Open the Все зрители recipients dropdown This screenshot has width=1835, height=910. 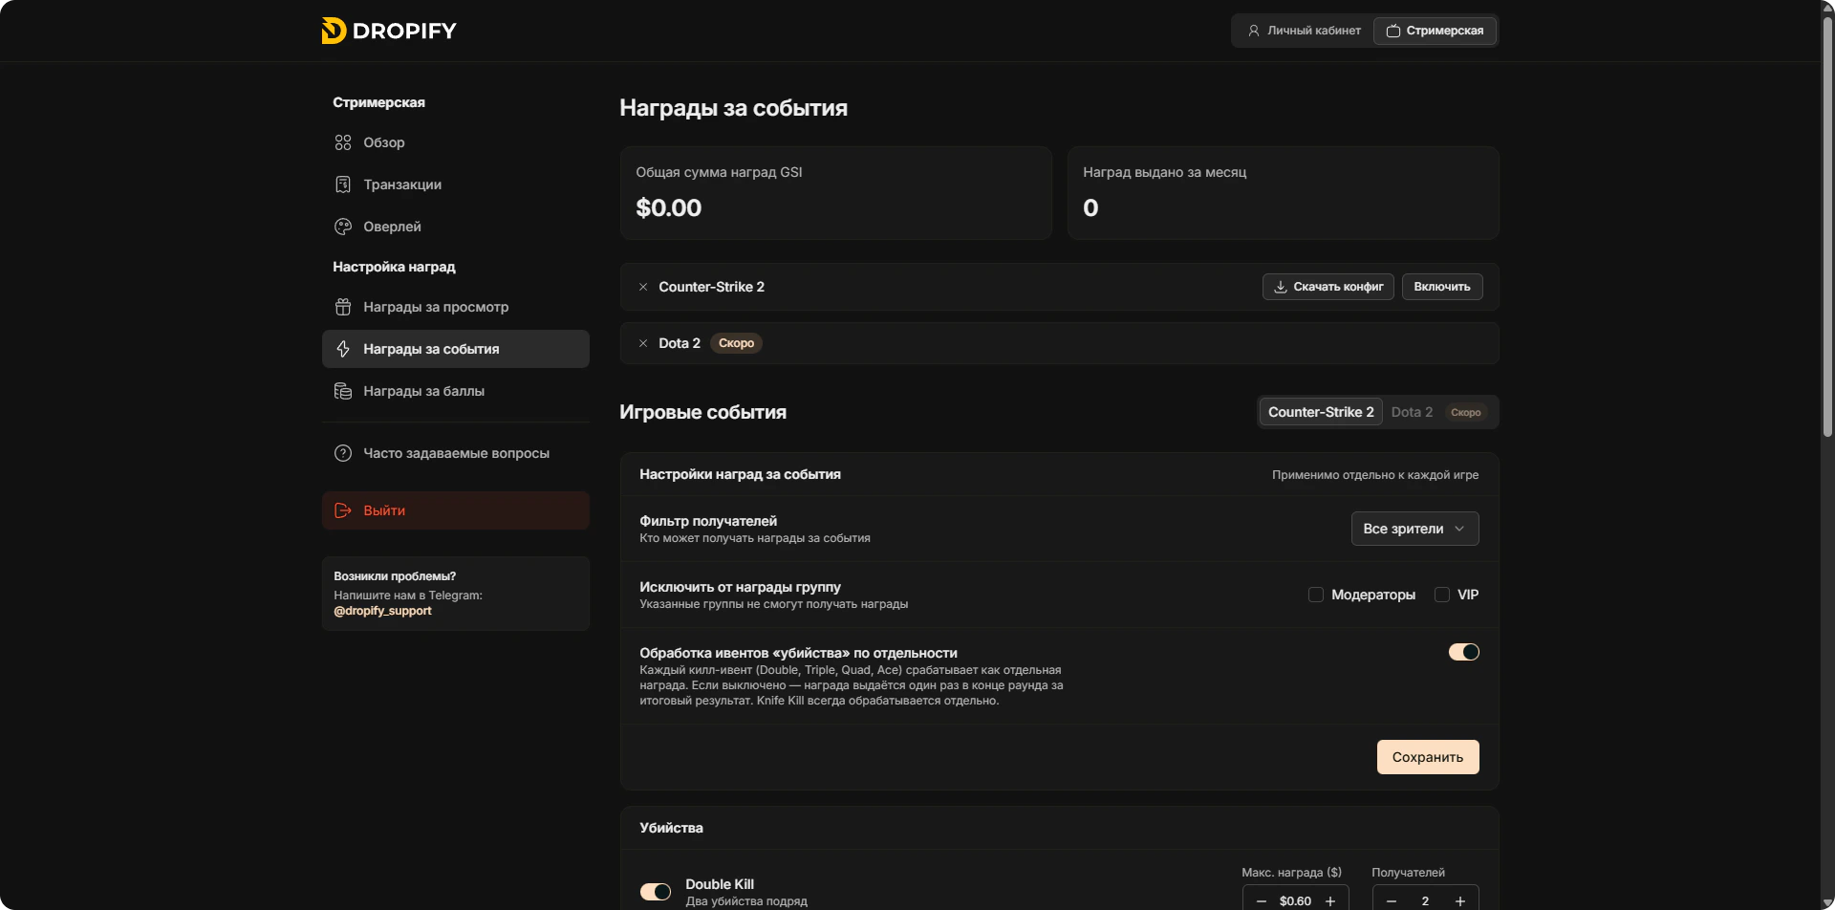coord(1414,529)
